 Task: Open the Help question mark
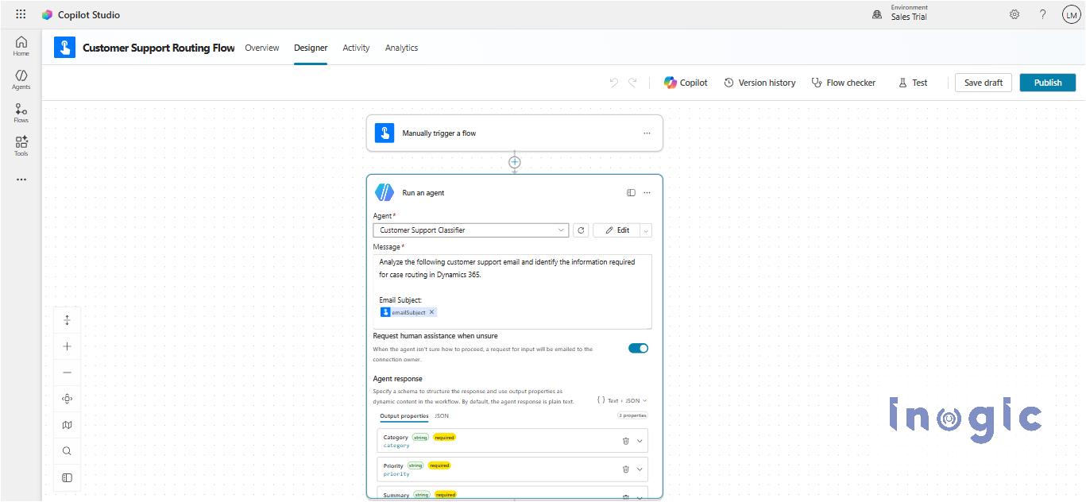click(x=1043, y=14)
